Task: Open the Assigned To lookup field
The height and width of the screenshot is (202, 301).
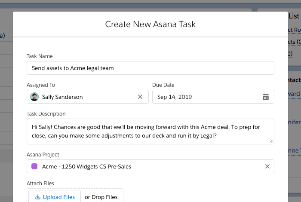Action: [x=86, y=97]
